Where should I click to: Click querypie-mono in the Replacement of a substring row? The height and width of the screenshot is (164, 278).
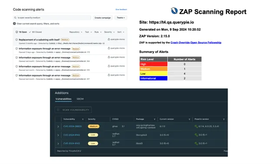(117, 39)
